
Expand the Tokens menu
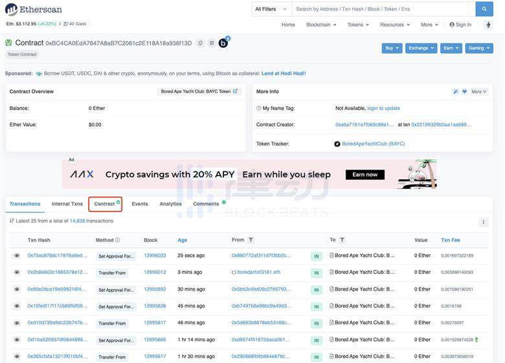click(358, 25)
